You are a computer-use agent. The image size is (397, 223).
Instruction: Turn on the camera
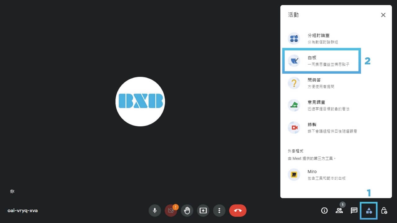pos(171,210)
